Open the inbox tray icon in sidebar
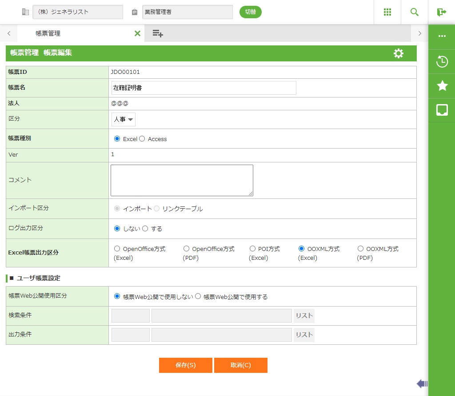The height and width of the screenshot is (396, 455). click(442, 110)
